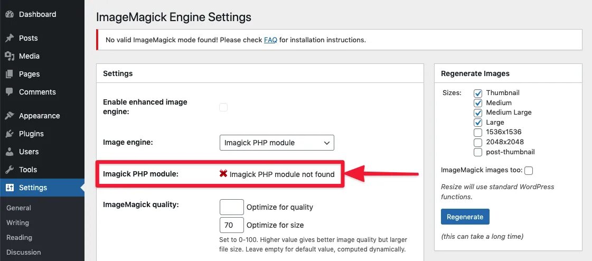
Task: Open the General settings submenu item
Action: (18, 208)
